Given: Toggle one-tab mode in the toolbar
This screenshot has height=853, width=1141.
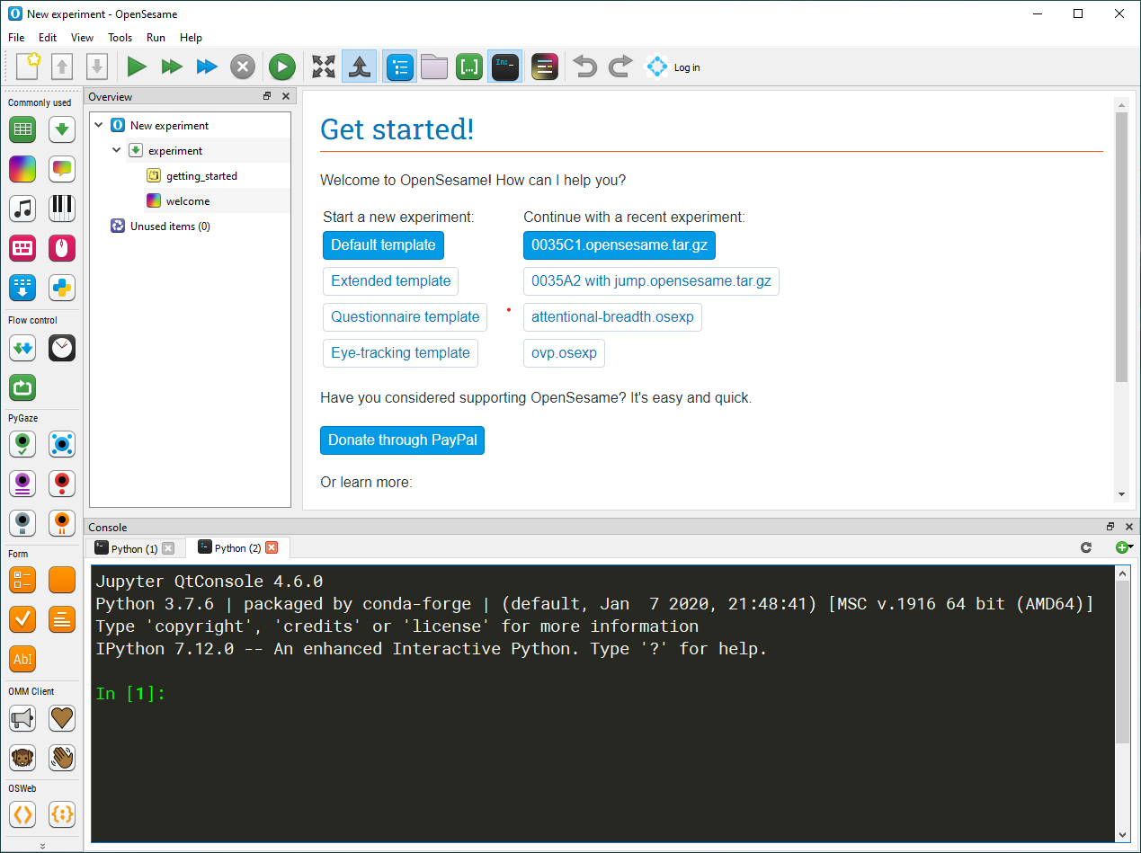Looking at the screenshot, I should 359,67.
